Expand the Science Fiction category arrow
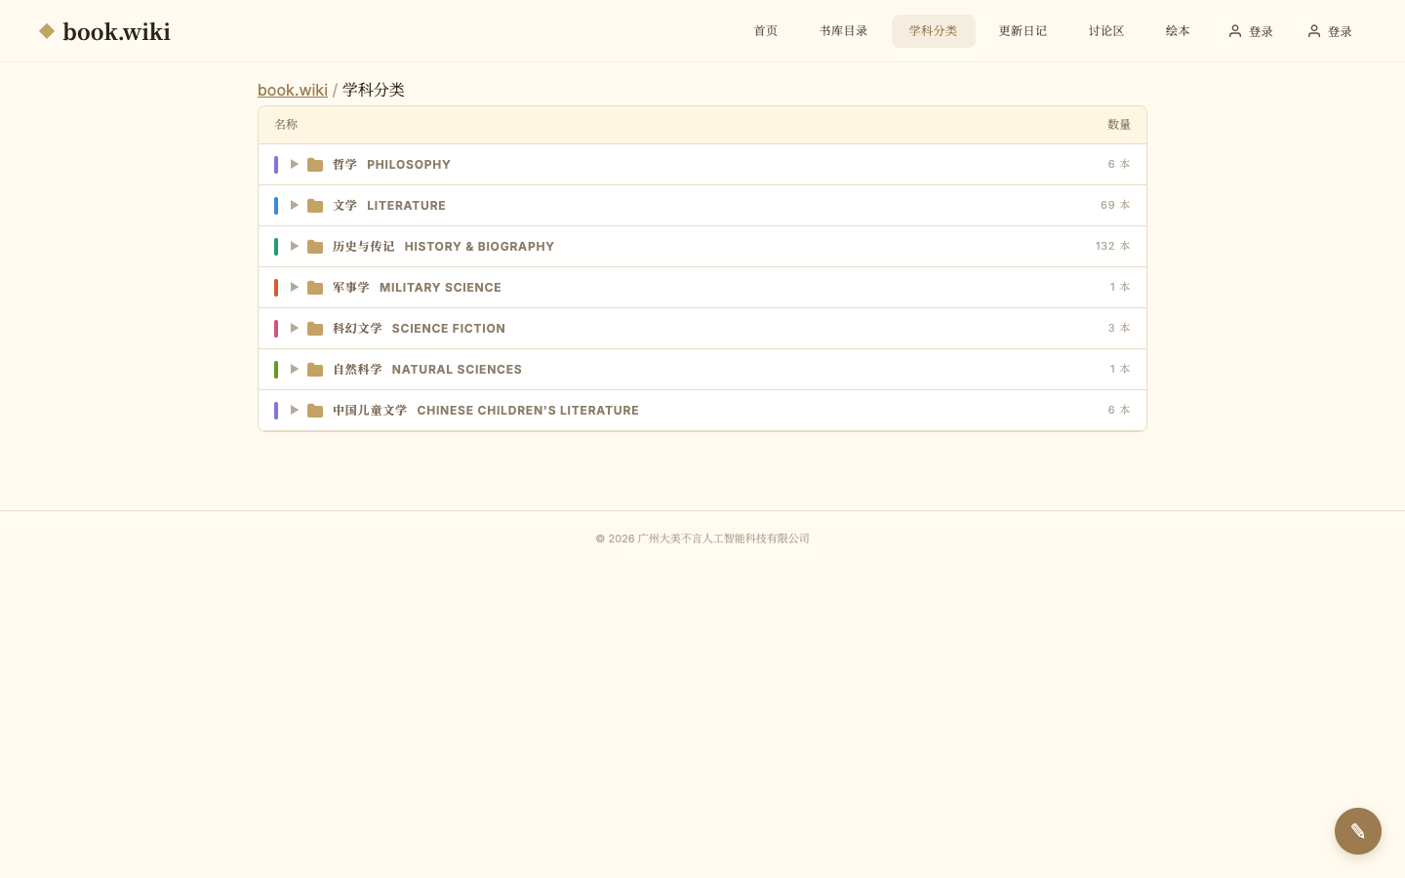Viewport: 1405px width, 878px height. pos(294,328)
